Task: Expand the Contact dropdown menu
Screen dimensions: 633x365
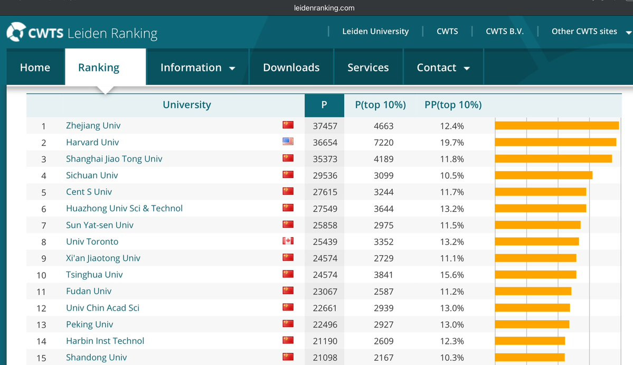Action: [x=443, y=68]
